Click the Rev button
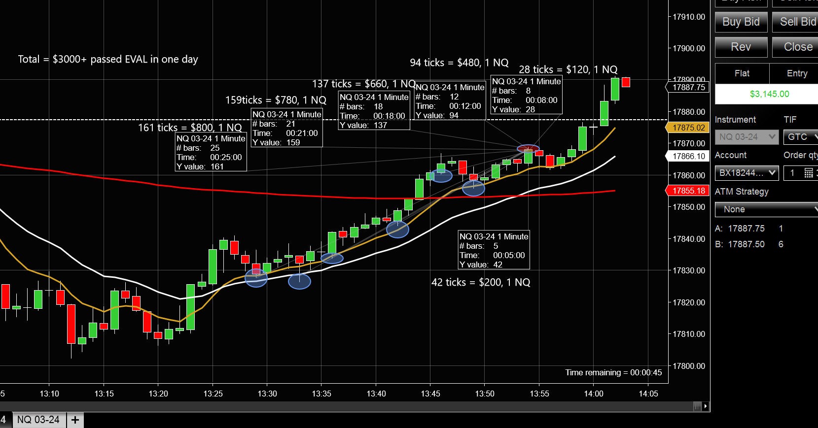This screenshot has width=818, height=428. 741,47
